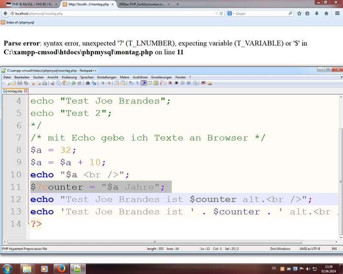Click the Find binoculars icon in toolbar

pos(88,83)
